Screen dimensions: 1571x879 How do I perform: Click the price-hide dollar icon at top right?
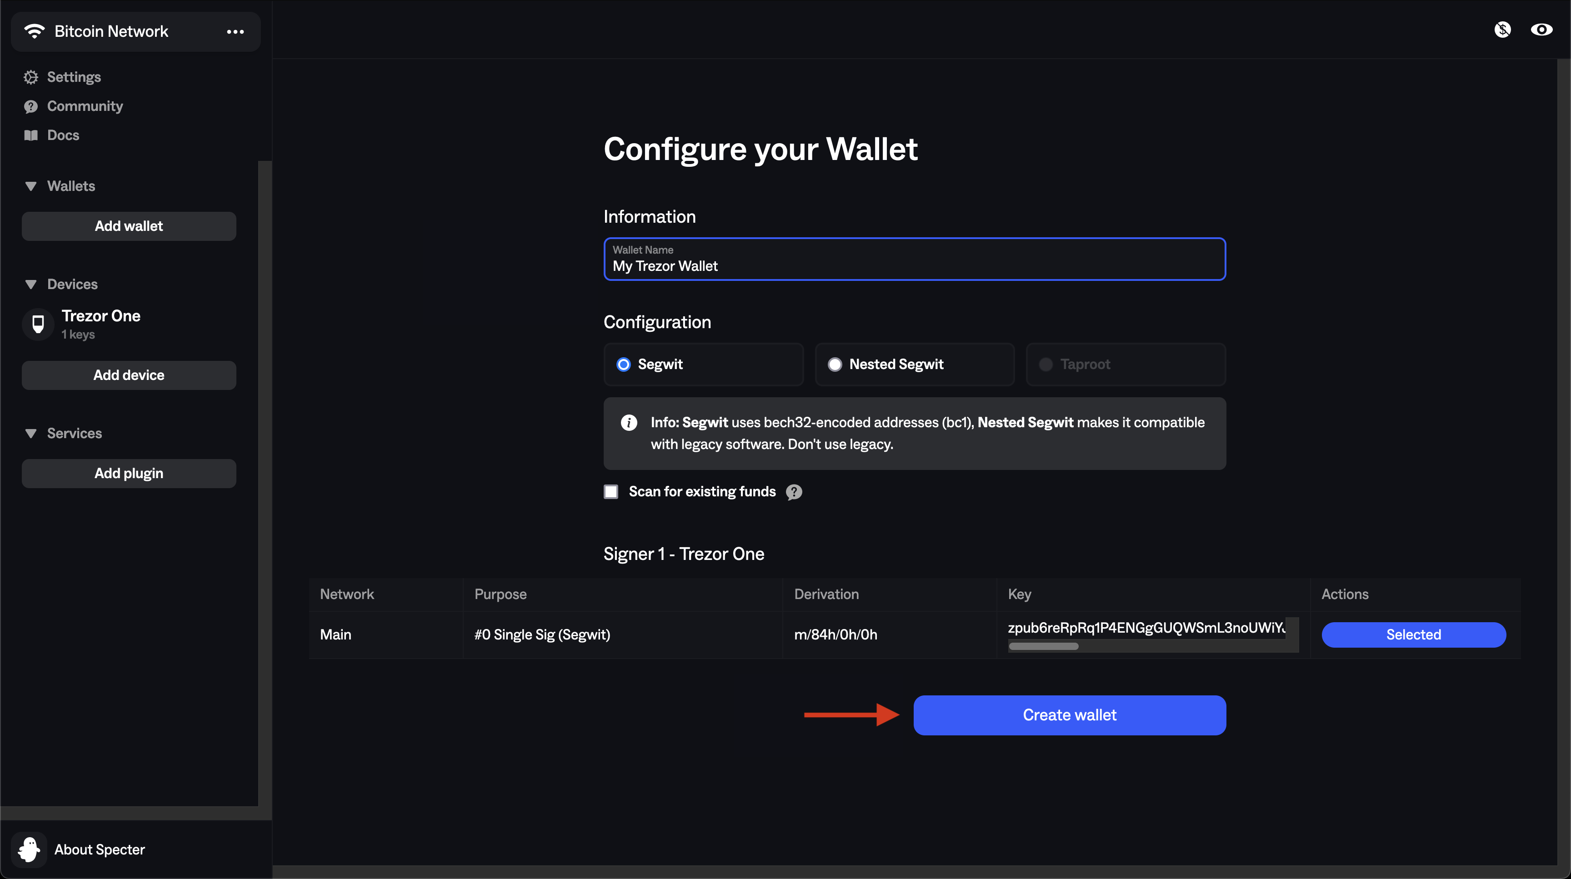coord(1503,29)
